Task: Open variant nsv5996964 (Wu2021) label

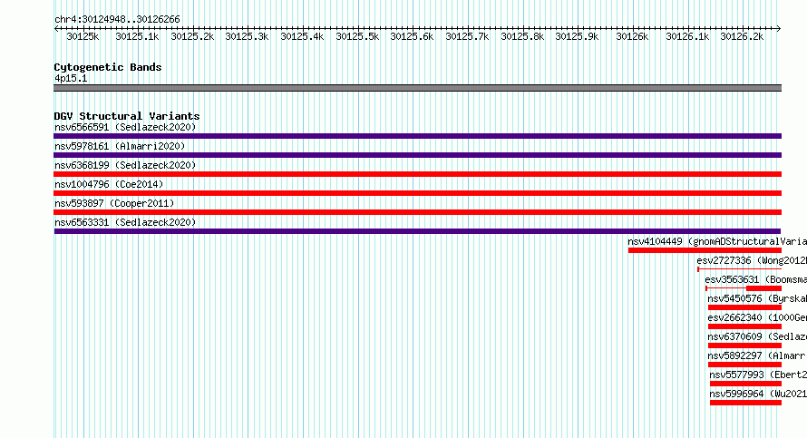Action: pyautogui.click(x=758, y=394)
